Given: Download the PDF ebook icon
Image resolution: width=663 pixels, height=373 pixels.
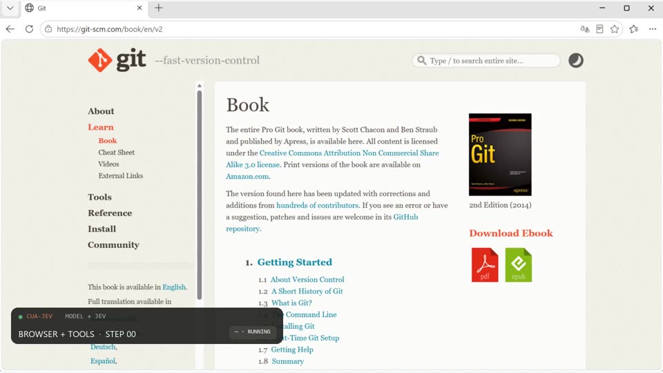Looking at the screenshot, I should (485, 265).
